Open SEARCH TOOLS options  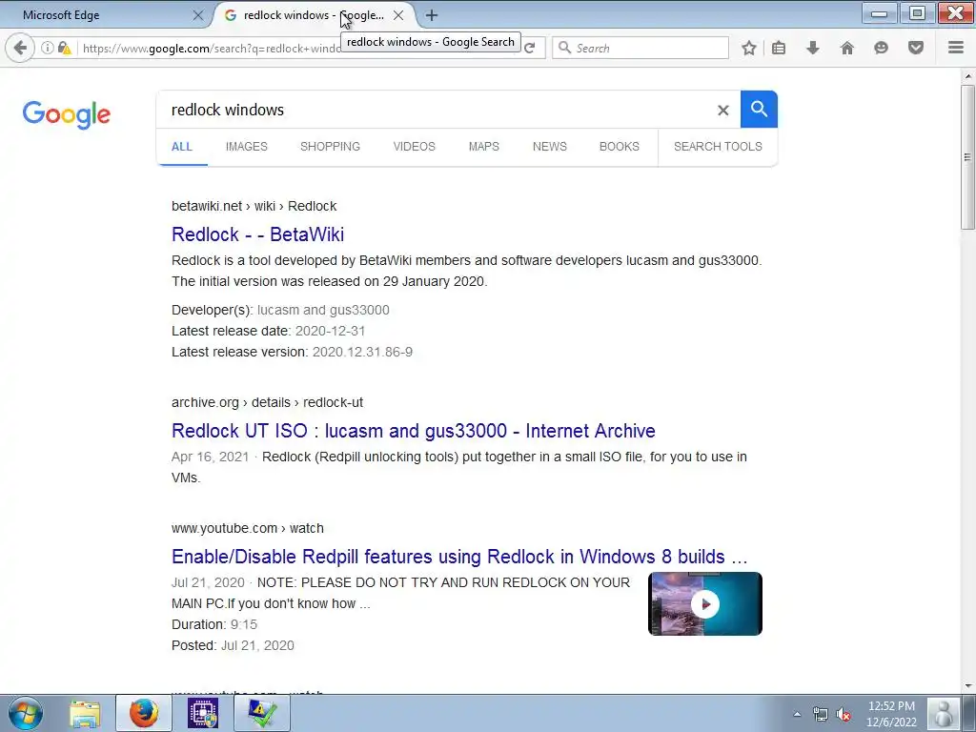pos(718,147)
